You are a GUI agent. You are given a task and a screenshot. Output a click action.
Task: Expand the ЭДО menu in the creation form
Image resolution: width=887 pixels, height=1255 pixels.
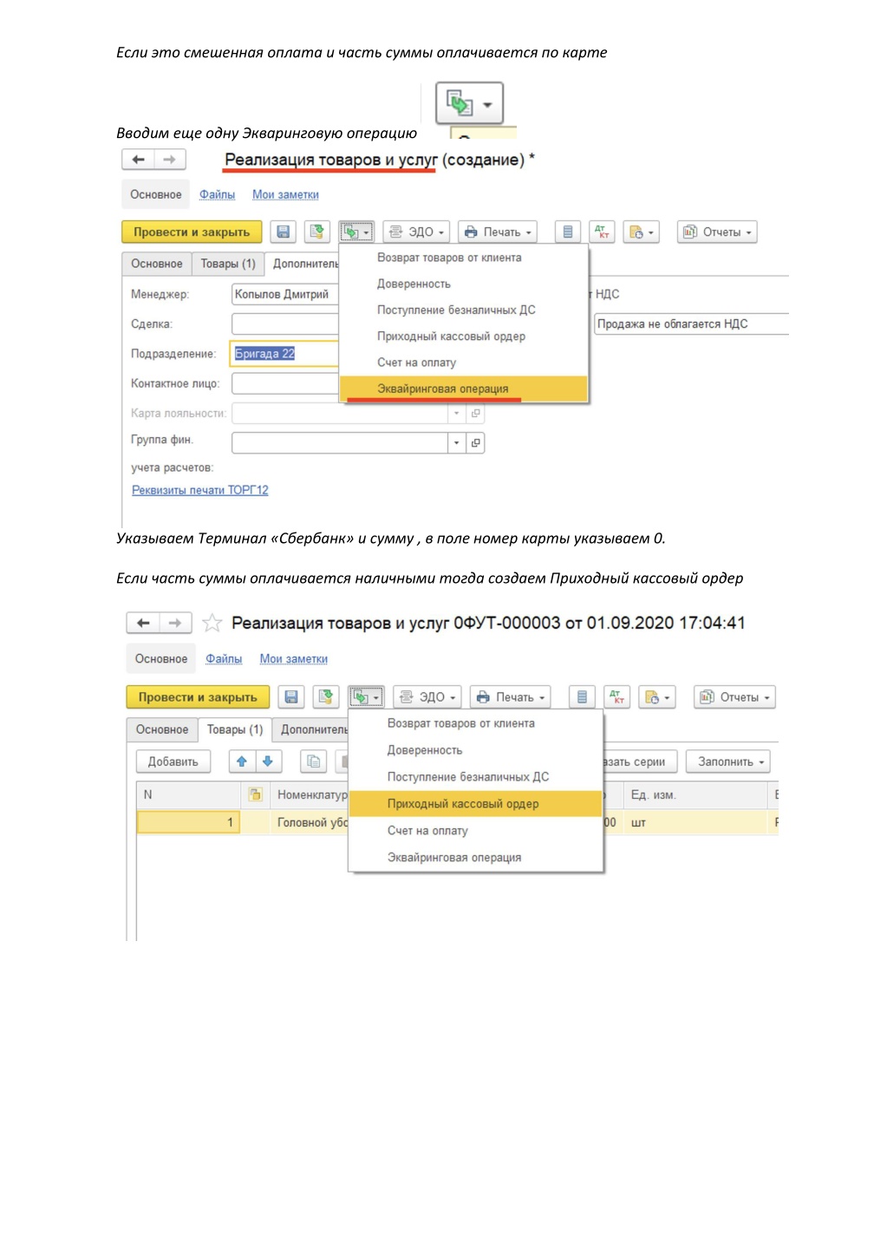point(416,232)
